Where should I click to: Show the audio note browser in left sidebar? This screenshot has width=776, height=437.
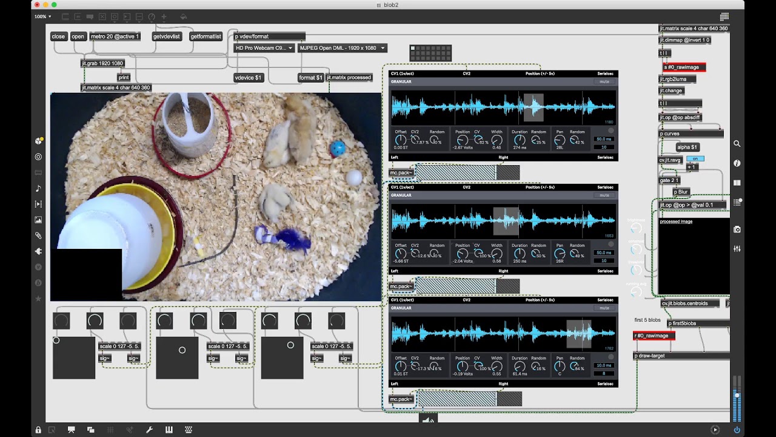[38, 188]
